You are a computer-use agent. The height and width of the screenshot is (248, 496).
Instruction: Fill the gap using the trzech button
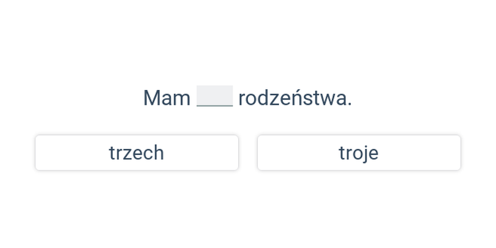click(136, 153)
